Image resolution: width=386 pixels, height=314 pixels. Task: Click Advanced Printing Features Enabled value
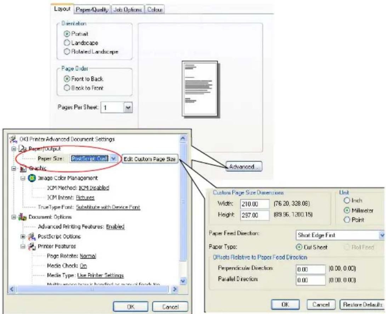coord(115,227)
